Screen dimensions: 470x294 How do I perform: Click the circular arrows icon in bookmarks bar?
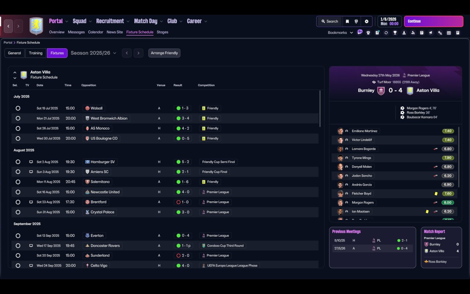click(x=386, y=33)
